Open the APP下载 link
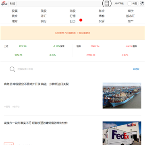This screenshot has width=145, height=145. coord(119,4)
